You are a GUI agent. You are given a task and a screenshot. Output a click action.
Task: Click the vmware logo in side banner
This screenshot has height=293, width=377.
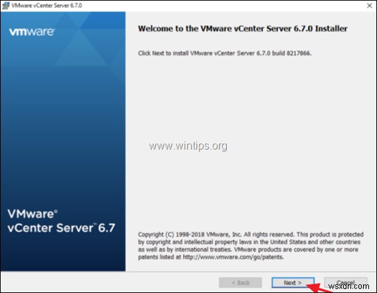click(32, 32)
